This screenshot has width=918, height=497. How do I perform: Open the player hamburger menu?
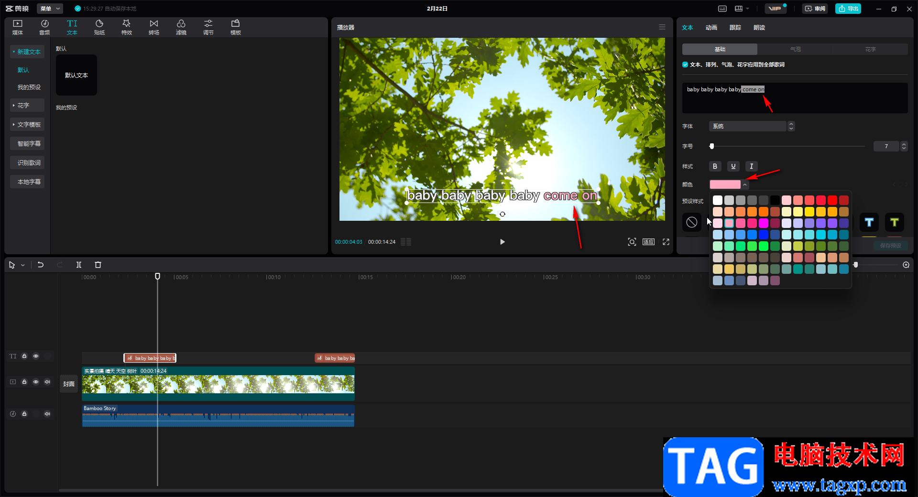662,27
